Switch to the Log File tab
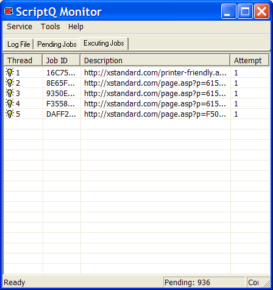 pos(18,44)
